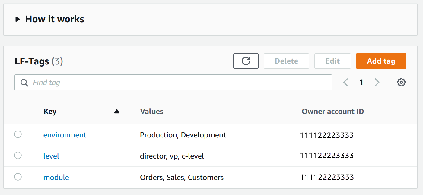
Task: Go to previous page chevron
Action: pos(346,82)
